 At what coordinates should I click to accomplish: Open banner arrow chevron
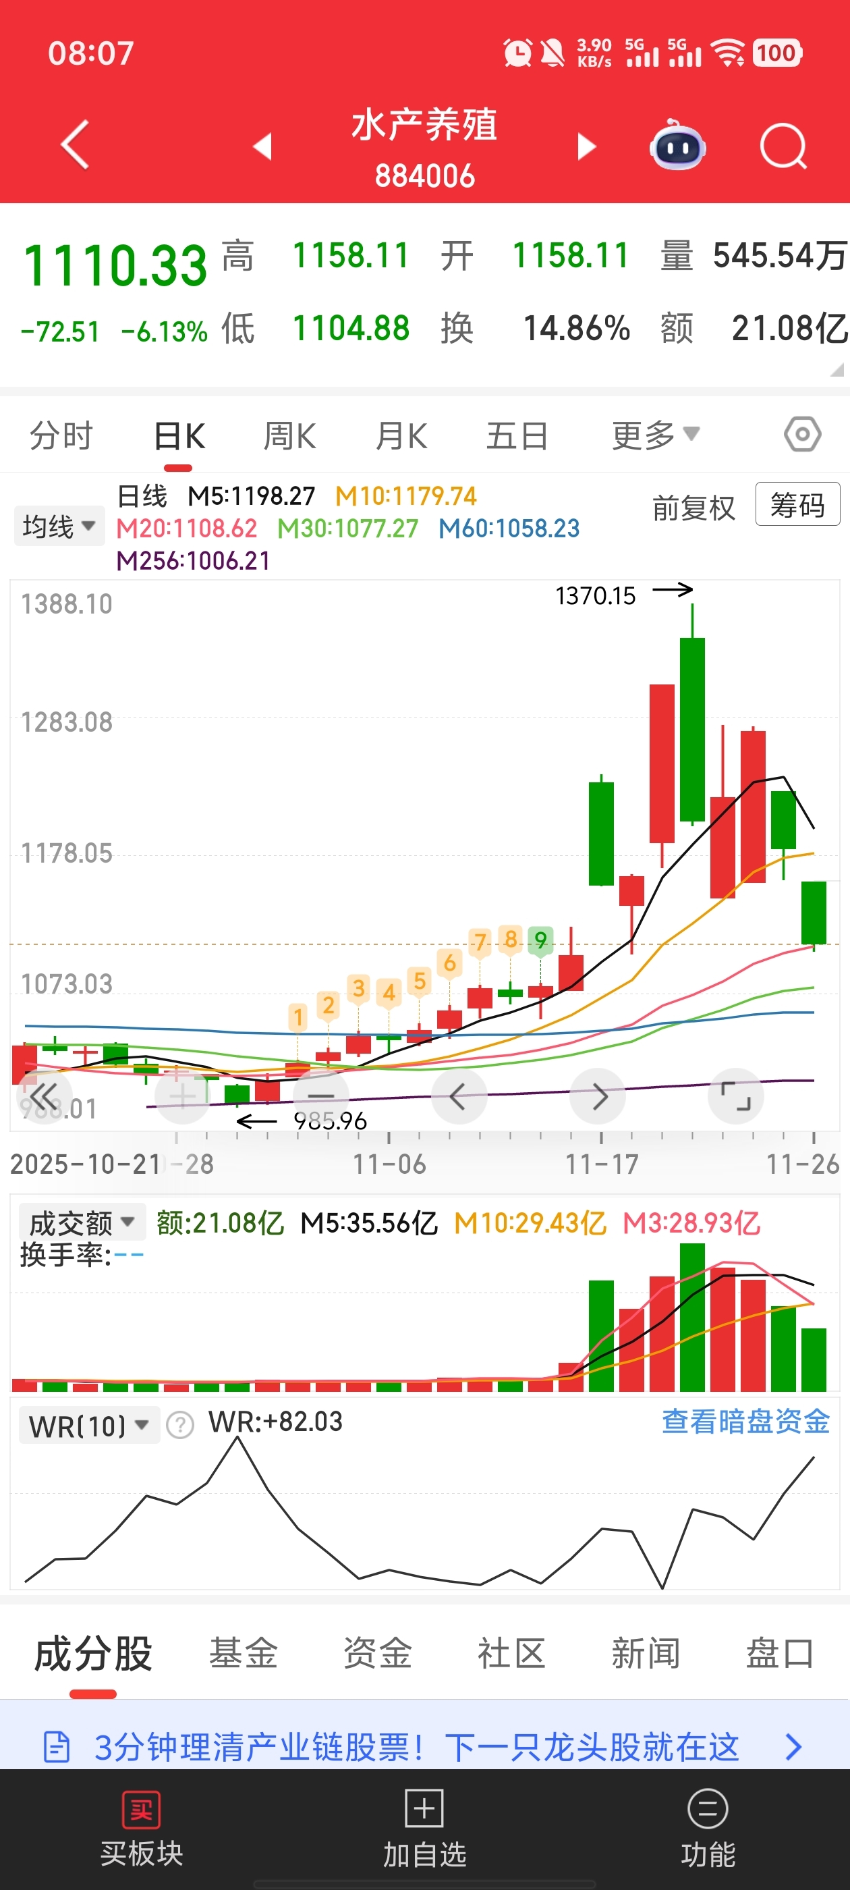[x=793, y=1747]
